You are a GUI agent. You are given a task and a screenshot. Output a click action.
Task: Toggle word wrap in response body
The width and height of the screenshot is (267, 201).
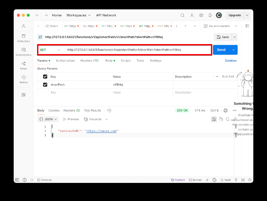[214, 120]
